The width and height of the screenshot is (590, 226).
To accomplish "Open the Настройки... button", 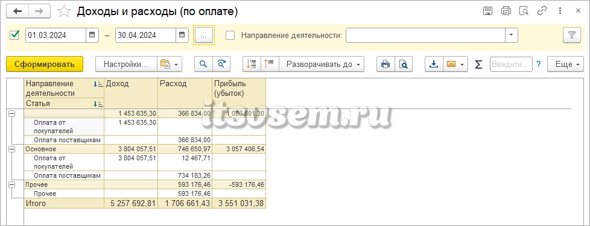I will 125,64.
